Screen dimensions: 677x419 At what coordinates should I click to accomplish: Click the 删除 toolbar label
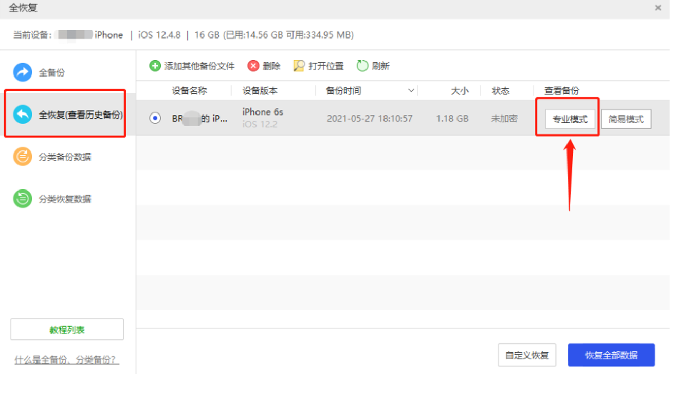pyautogui.click(x=271, y=66)
